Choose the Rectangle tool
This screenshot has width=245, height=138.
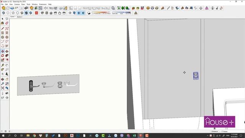(x=3, y=33)
